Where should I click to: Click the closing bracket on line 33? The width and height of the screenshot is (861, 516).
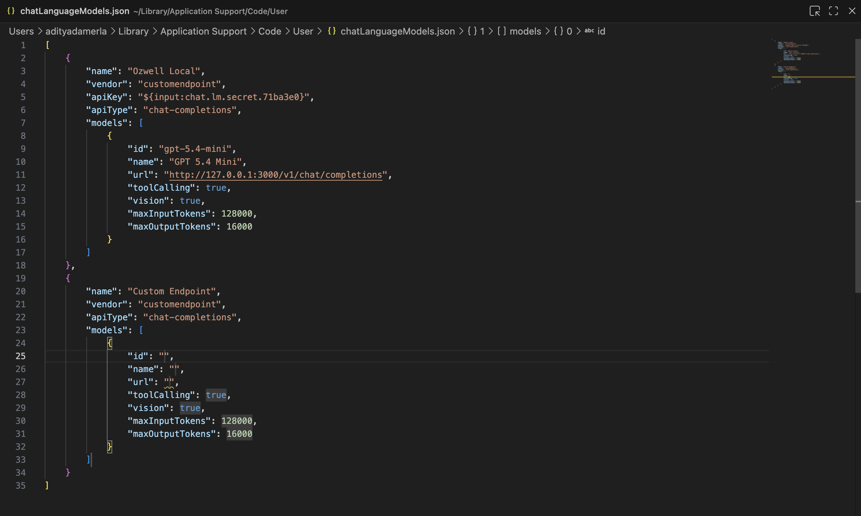pyautogui.click(x=88, y=460)
